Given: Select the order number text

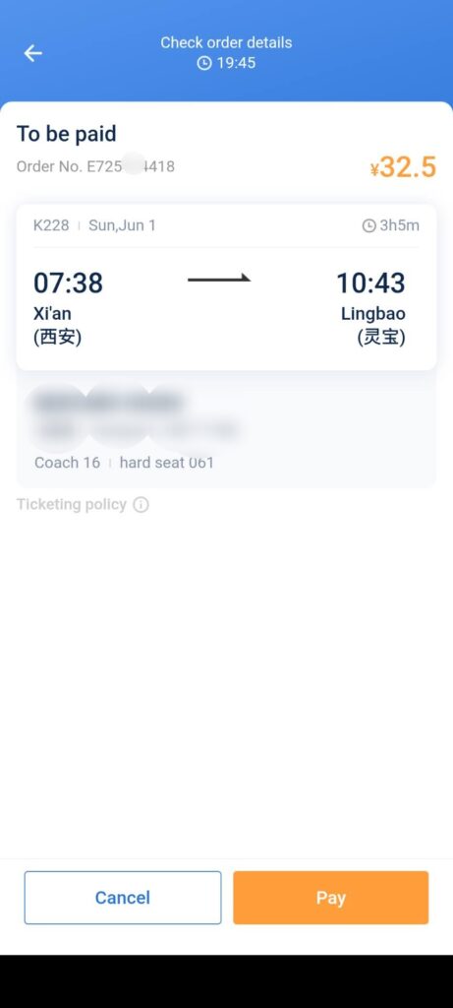Looking at the screenshot, I should point(95,166).
